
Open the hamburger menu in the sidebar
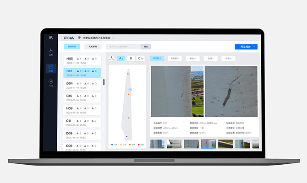coord(51,38)
